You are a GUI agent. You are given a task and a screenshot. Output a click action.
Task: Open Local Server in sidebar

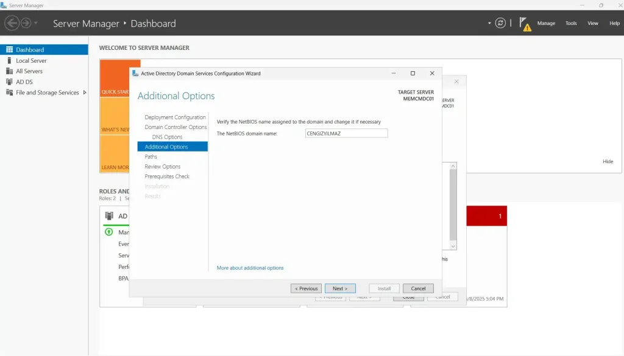[x=31, y=61]
